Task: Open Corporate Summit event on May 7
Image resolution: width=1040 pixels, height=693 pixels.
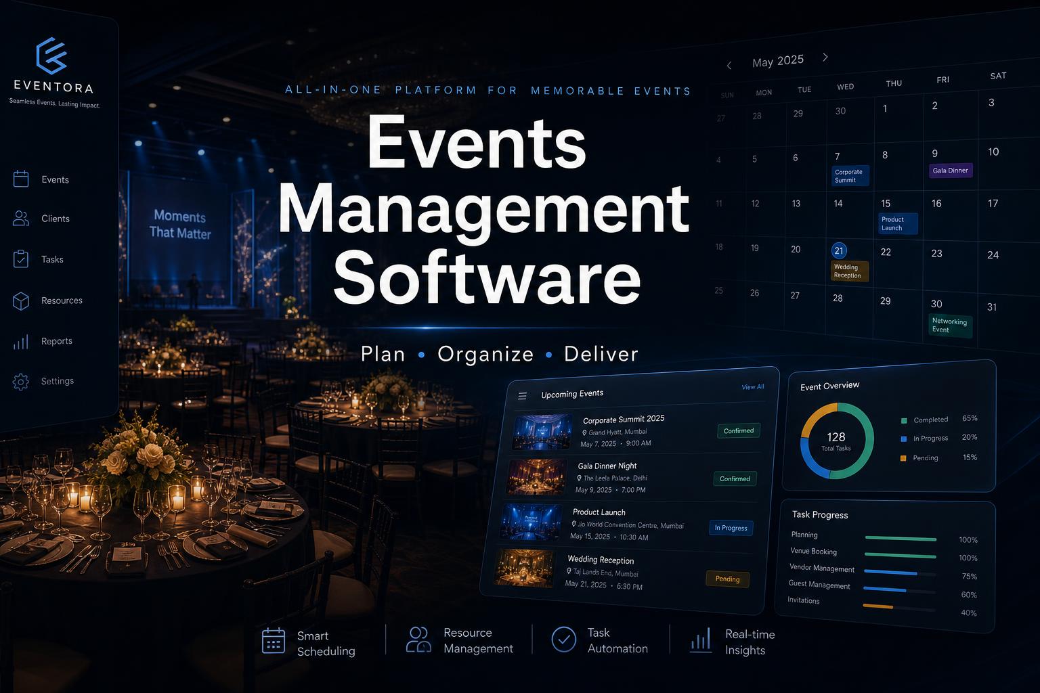Action: click(850, 176)
